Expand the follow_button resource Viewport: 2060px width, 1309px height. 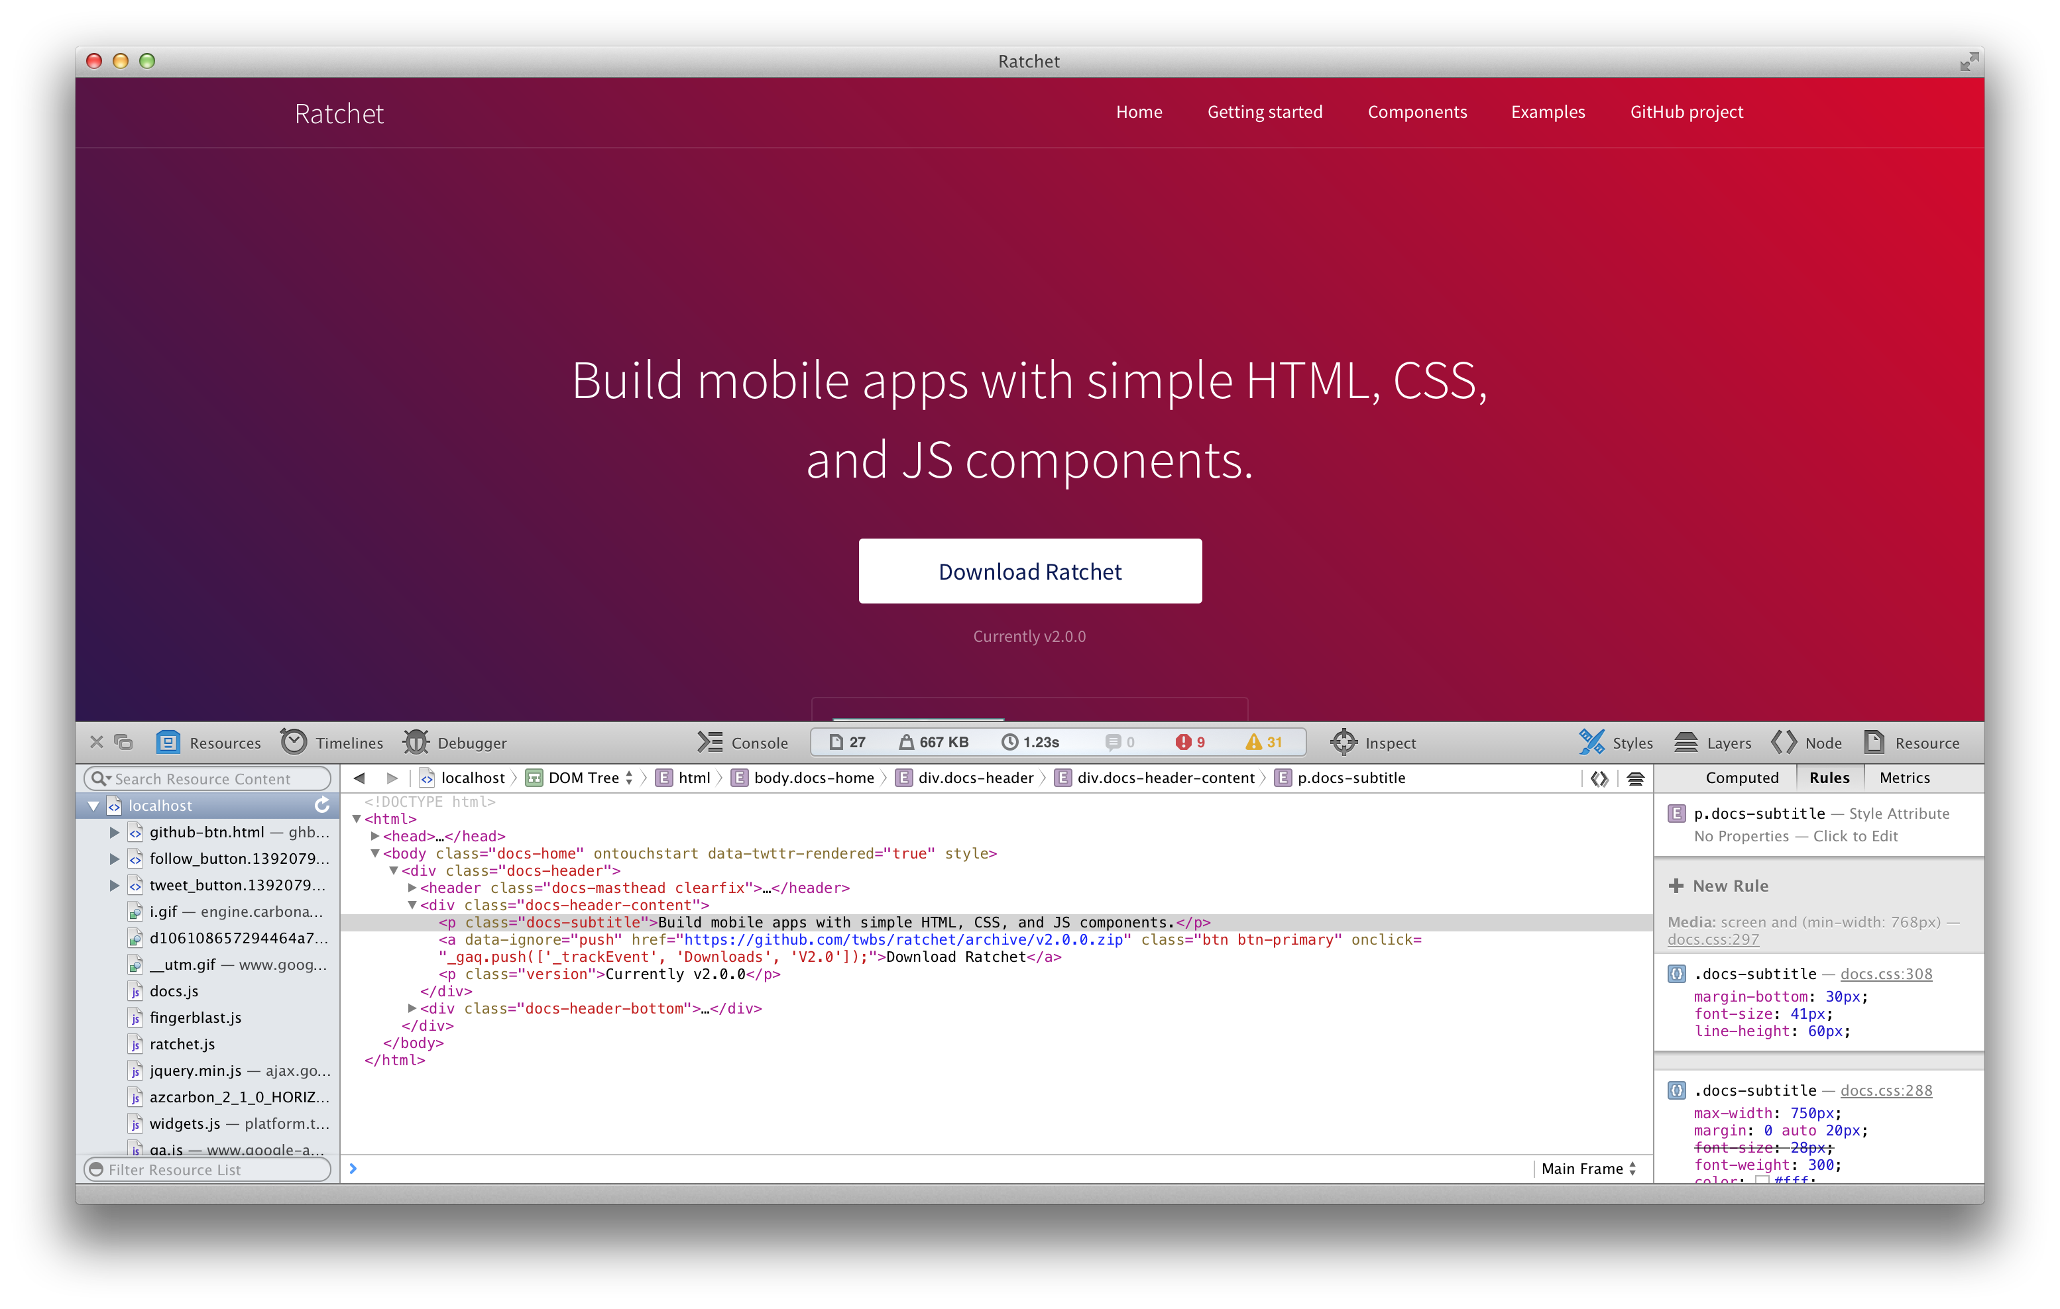(x=114, y=859)
